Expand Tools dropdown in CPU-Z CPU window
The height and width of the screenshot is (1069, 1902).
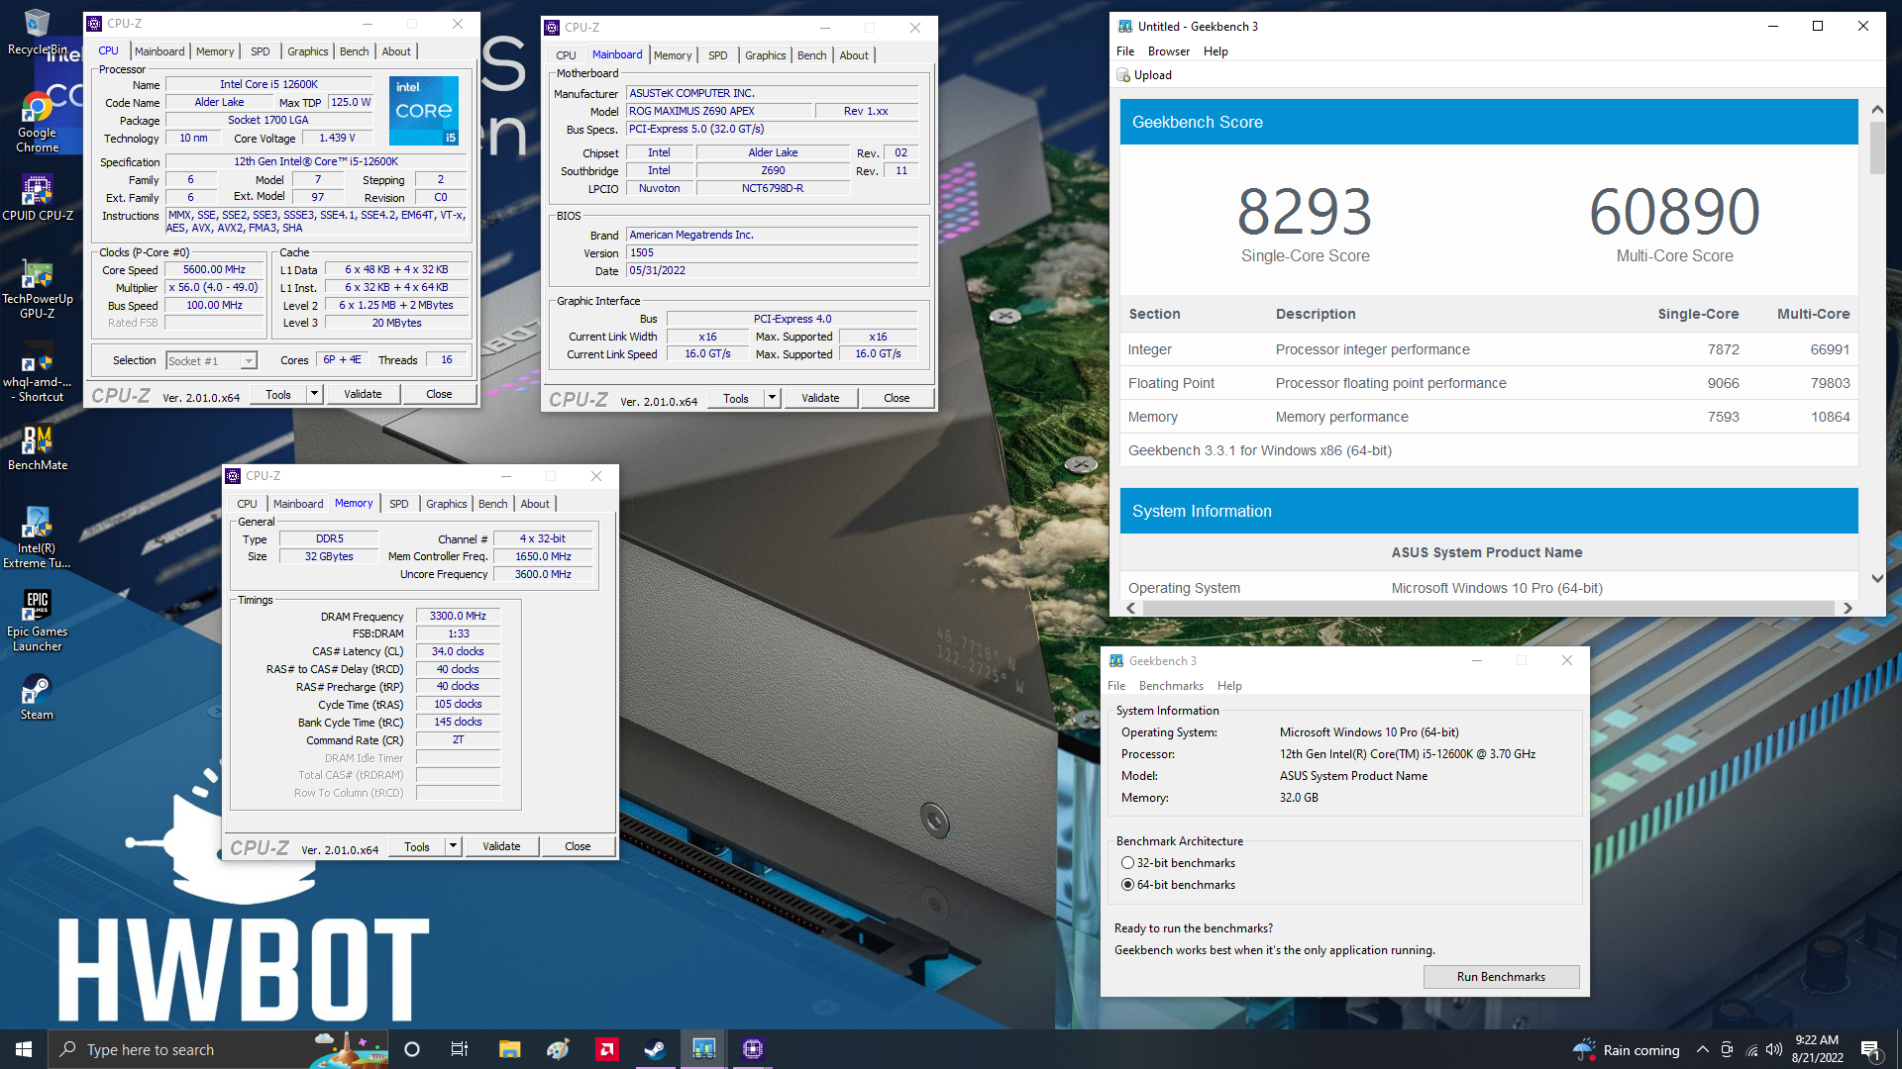tap(314, 394)
